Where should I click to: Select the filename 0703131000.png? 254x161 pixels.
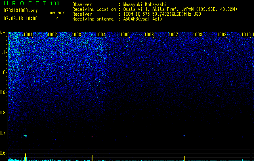(x=21, y=11)
